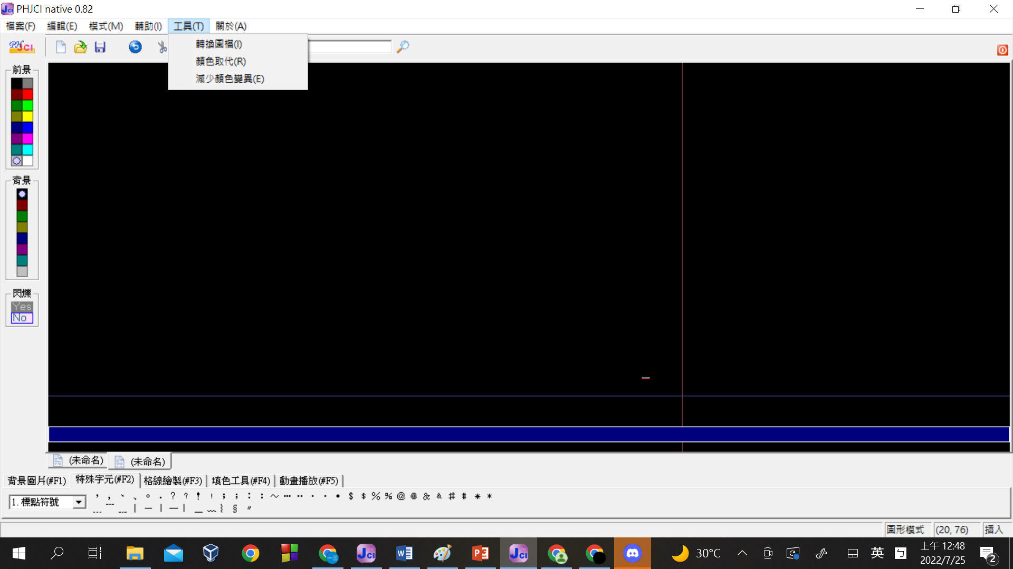Click the scissors cut icon
The image size is (1013, 569).
[162, 47]
